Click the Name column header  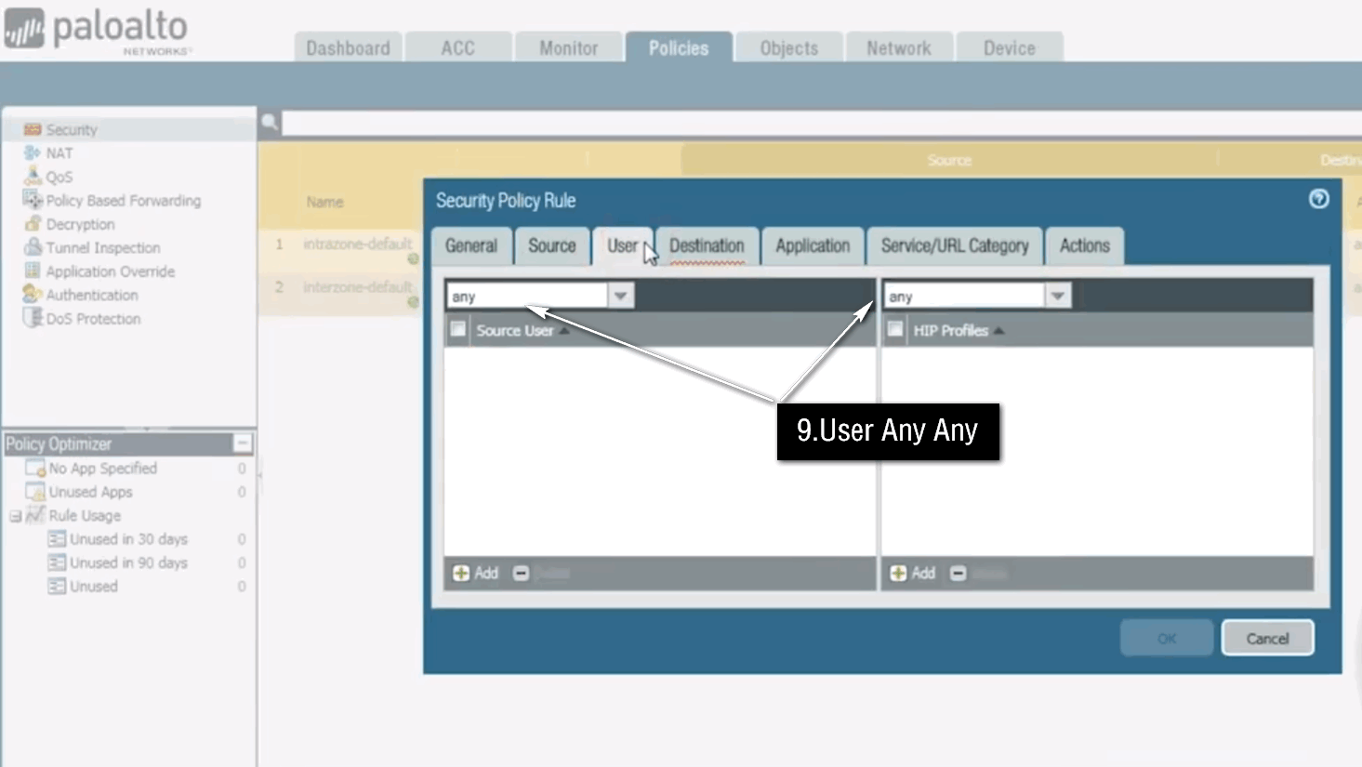(324, 202)
